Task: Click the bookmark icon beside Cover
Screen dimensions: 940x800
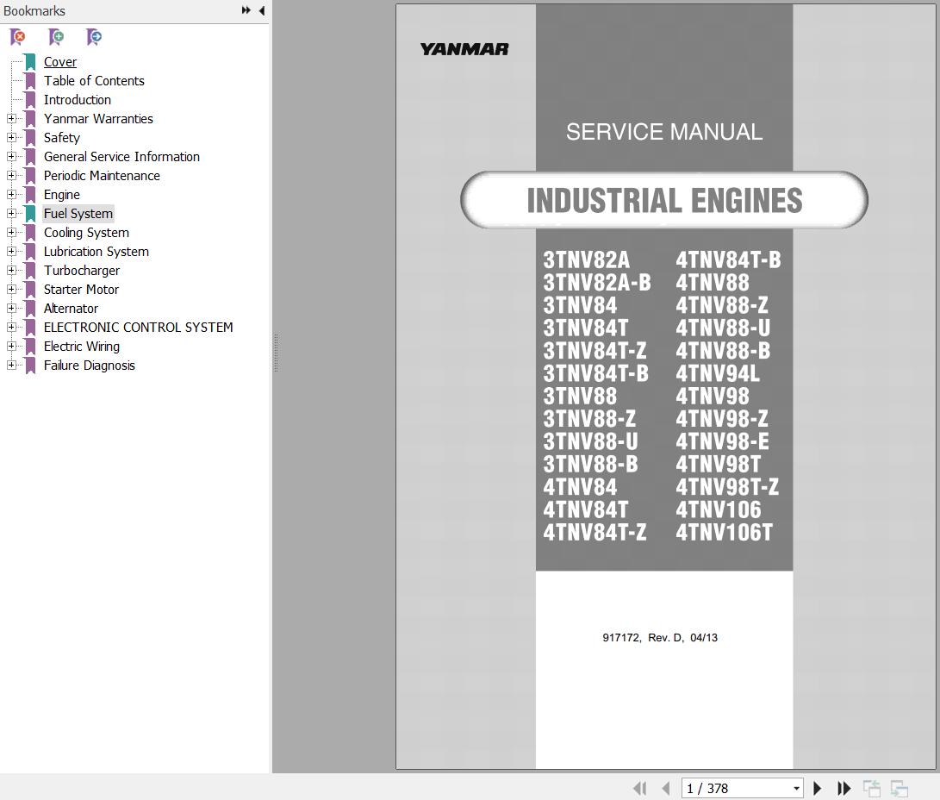Action: tap(30, 62)
